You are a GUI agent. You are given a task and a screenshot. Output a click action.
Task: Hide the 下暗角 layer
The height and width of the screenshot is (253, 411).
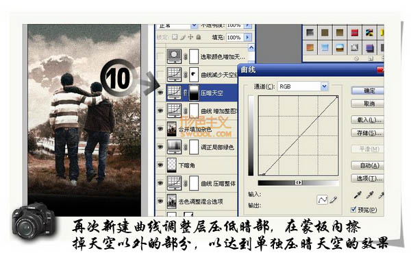pyautogui.click(x=160, y=165)
